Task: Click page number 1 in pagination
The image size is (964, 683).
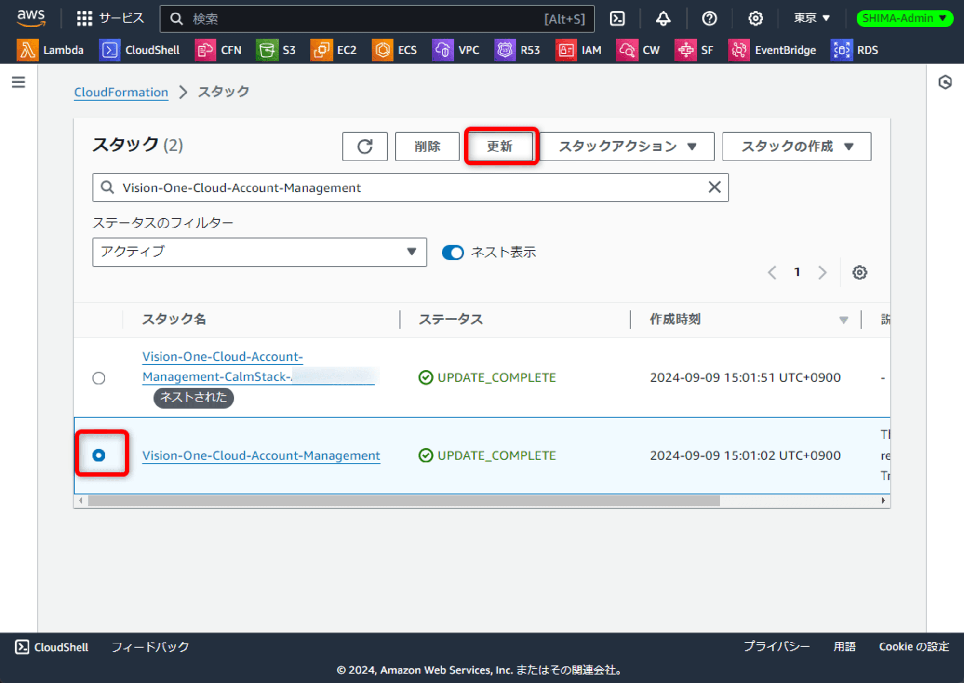Action: [797, 272]
